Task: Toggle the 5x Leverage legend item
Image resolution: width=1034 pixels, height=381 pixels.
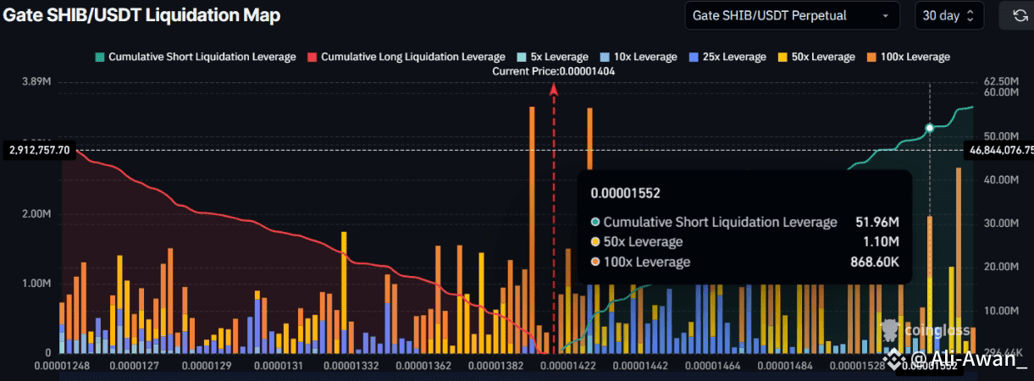Action: point(551,57)
